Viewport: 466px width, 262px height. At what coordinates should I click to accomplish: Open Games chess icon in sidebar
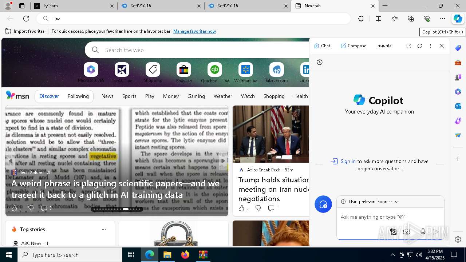click(458, 77)
